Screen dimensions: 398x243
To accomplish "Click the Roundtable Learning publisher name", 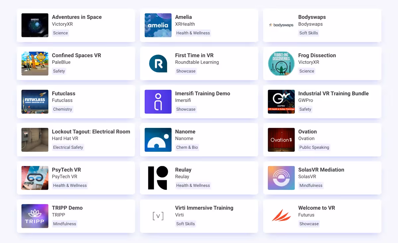I will coord(197,62).
